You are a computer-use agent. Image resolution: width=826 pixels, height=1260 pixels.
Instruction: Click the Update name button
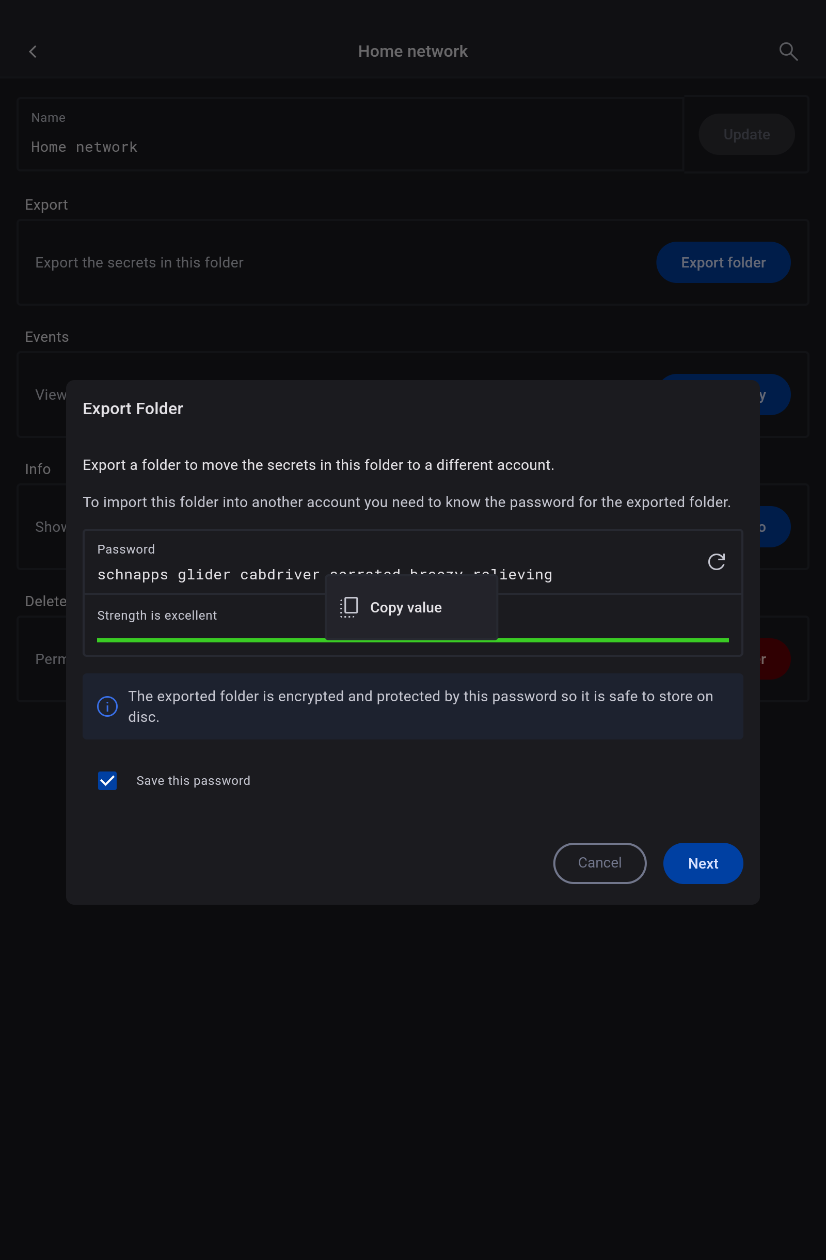pyautogui.click(x=746, y=134)
